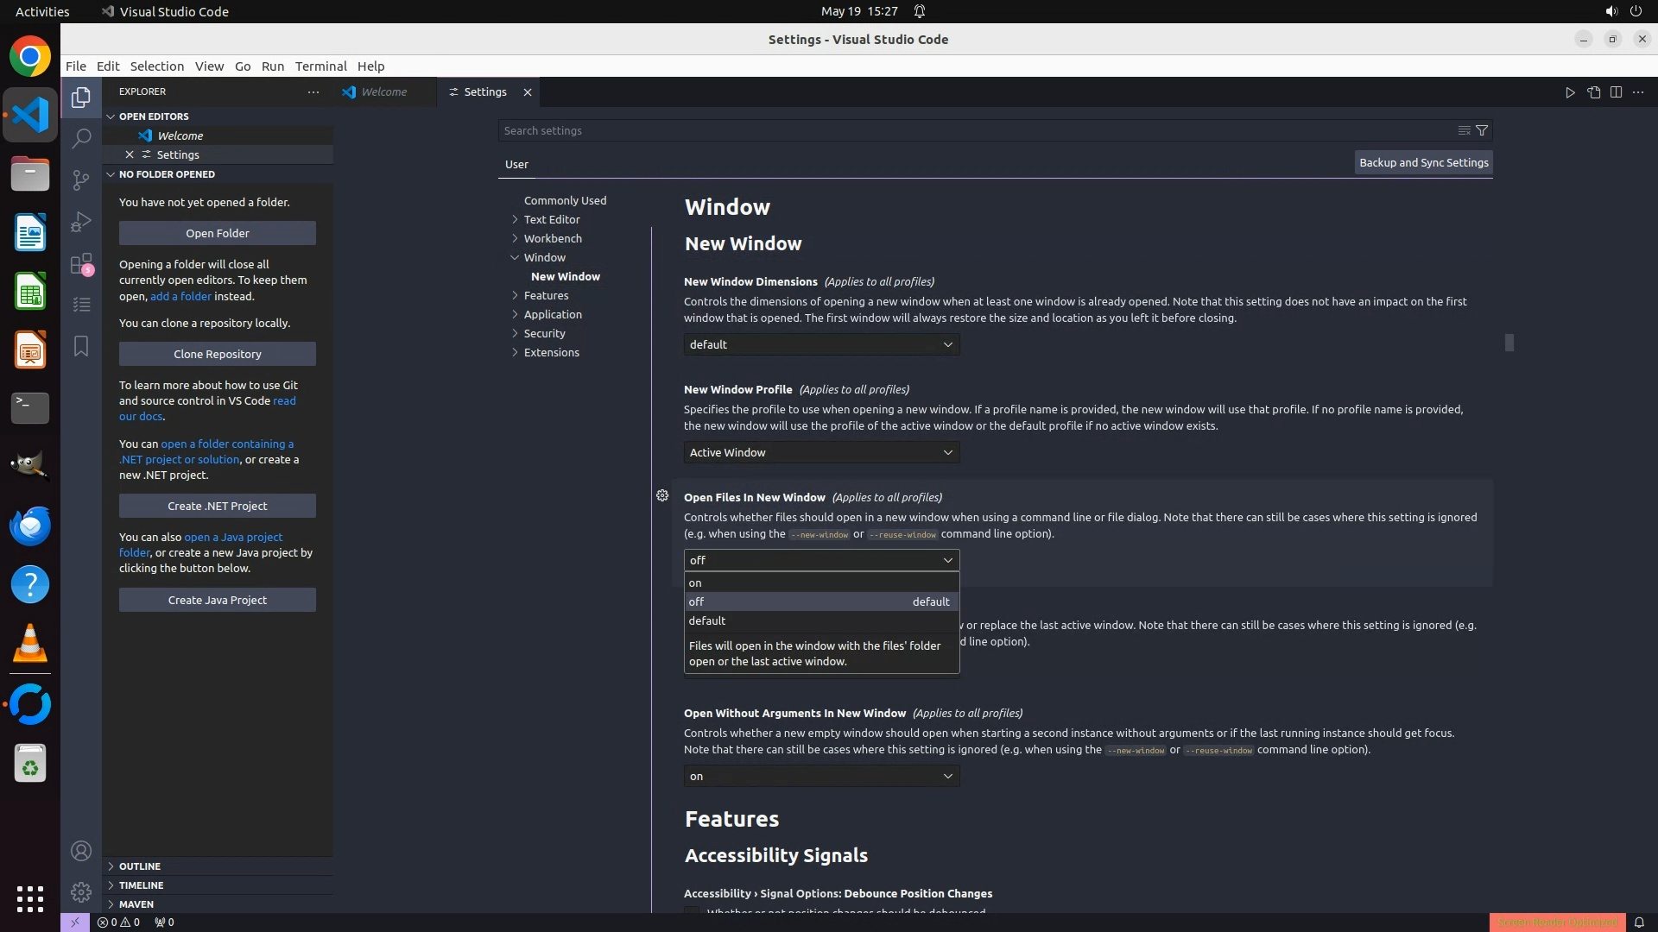Click gear icon beside Open Files In New Window
This screenshot has width=1658, height=932.
pos(662,495)
